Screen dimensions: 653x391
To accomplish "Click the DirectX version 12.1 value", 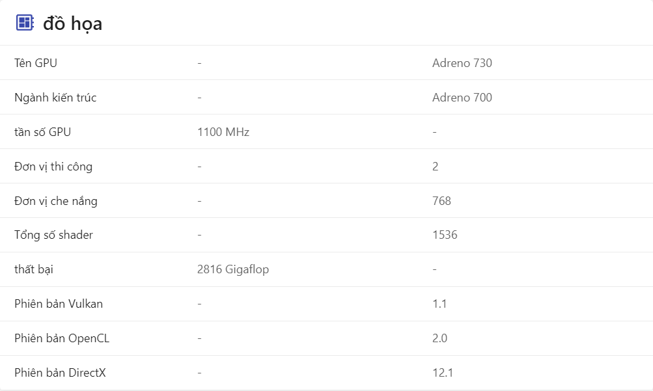I will (443, 373).
